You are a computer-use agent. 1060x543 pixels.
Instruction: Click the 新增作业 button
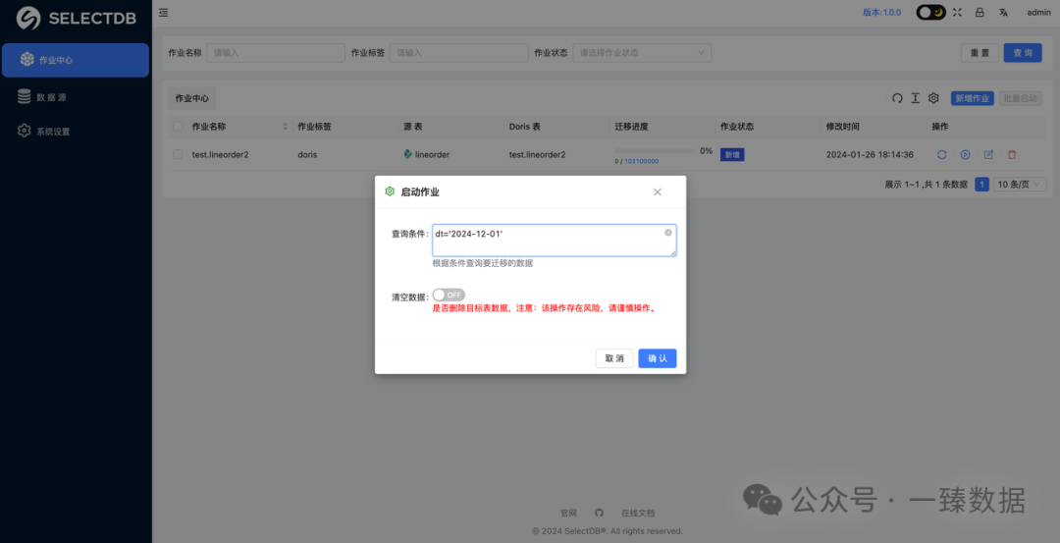[972, 98]
